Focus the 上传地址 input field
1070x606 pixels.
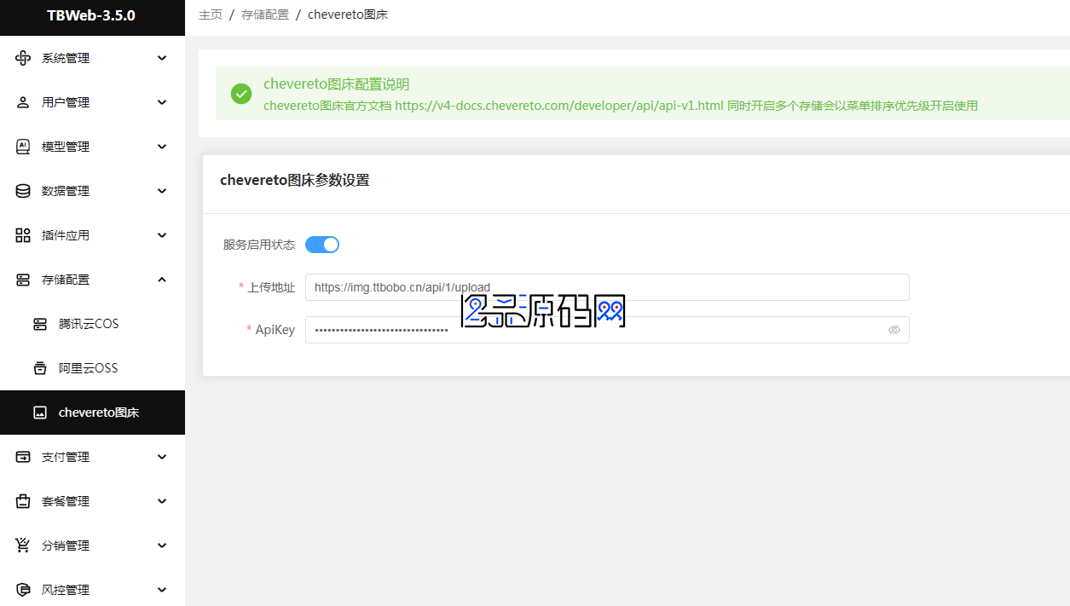point(607,287)
